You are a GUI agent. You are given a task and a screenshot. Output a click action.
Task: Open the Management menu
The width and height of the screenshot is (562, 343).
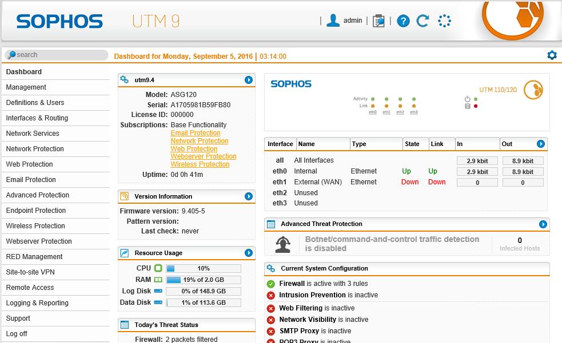click(x=55, y=87)
